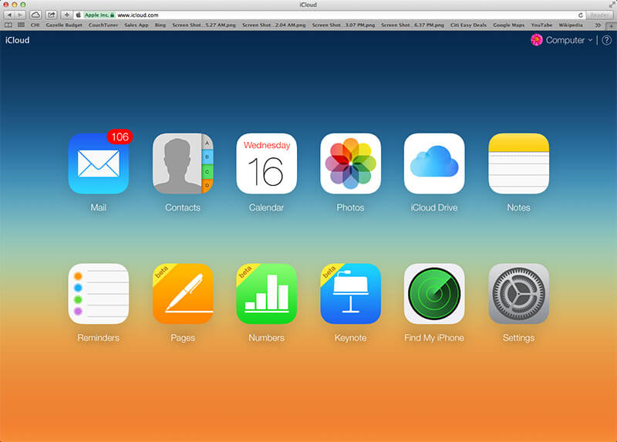Image resolution: width=617 pixels, height=442 pixels.
Task: Open the Screen Shot 2.04 AM.png bookmark
Action: click(x=274, y=25)
